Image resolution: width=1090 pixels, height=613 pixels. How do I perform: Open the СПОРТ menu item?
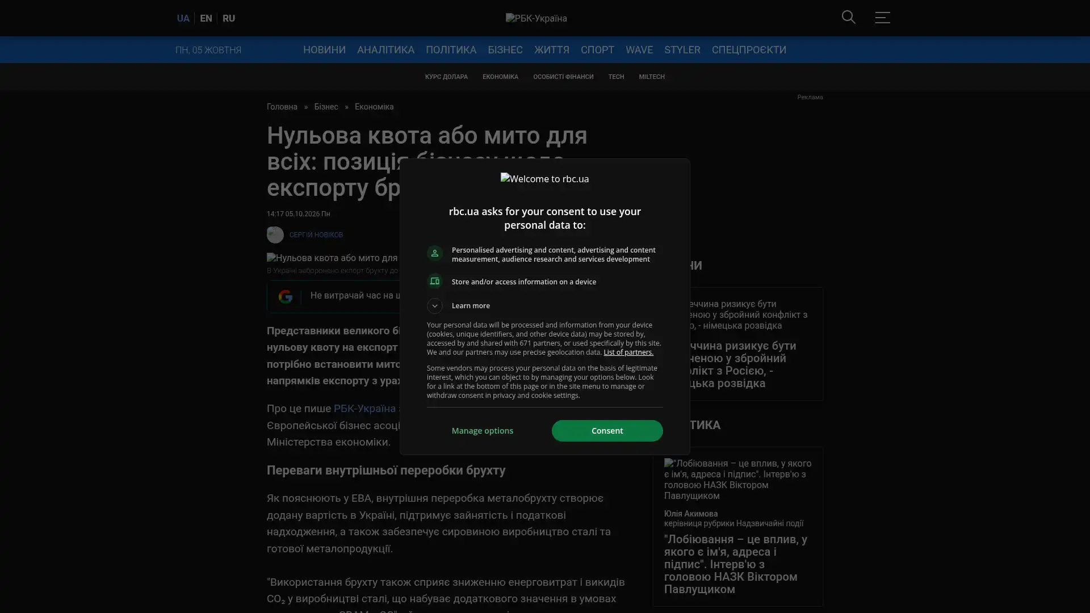[597, 50]
